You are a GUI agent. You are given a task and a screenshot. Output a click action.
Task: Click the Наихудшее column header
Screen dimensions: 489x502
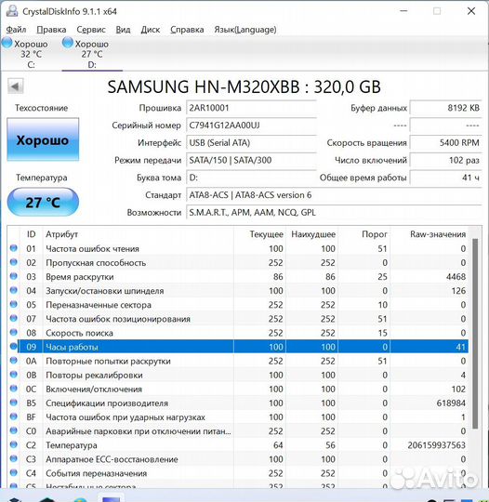pos(312,234)
